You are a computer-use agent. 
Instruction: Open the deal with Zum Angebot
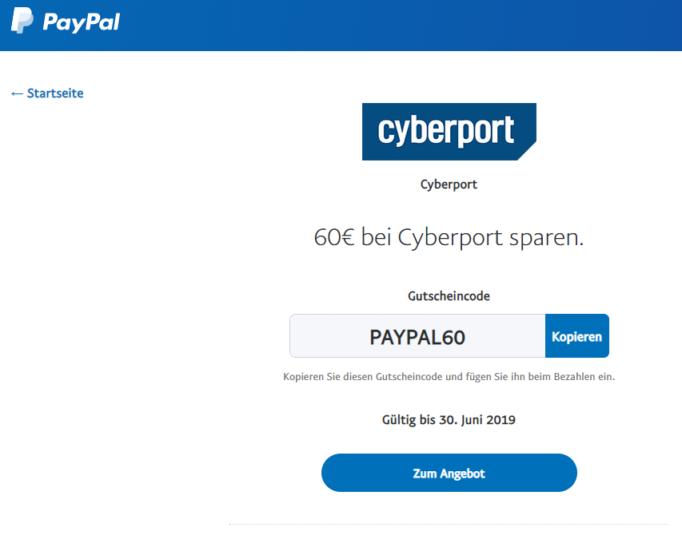coord(449,474)
